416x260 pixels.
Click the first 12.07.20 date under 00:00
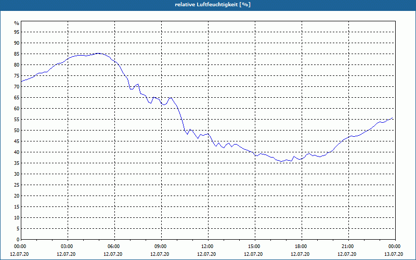click(19, 254)
